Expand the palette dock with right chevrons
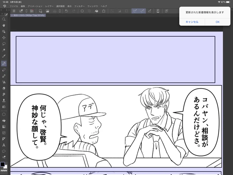 tap(9, 10)
